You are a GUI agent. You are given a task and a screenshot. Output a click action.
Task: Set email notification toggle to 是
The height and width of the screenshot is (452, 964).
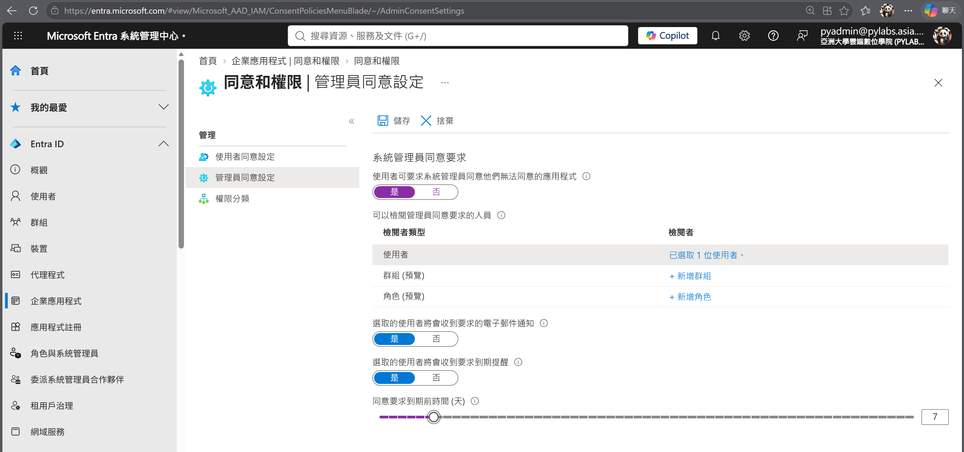394,339
